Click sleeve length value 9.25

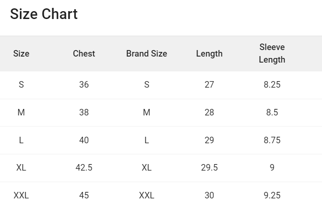point(272,196)
